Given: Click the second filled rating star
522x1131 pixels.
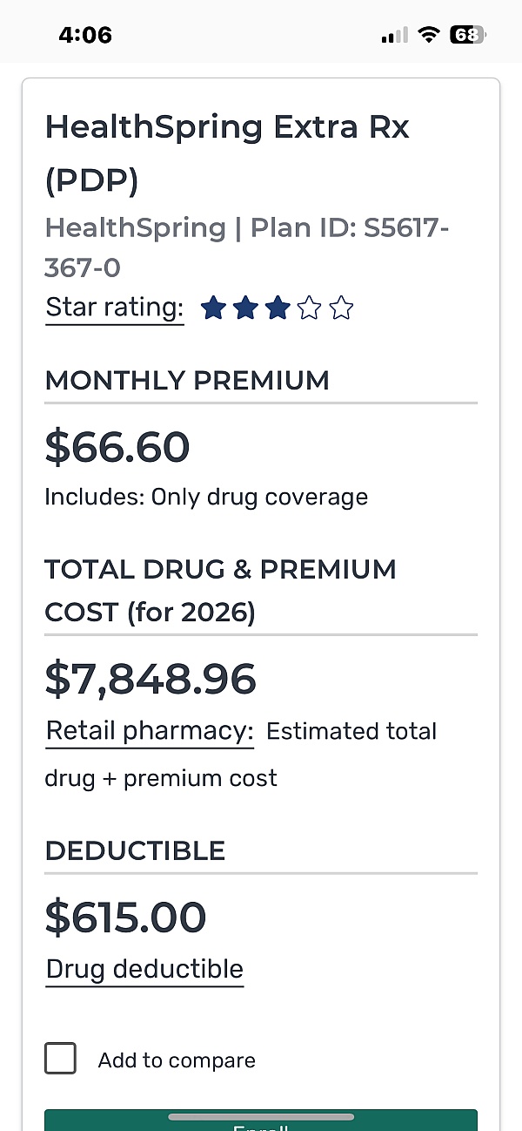Looking at the screenshot, I should pyautogui.click(x=245, y=308).
